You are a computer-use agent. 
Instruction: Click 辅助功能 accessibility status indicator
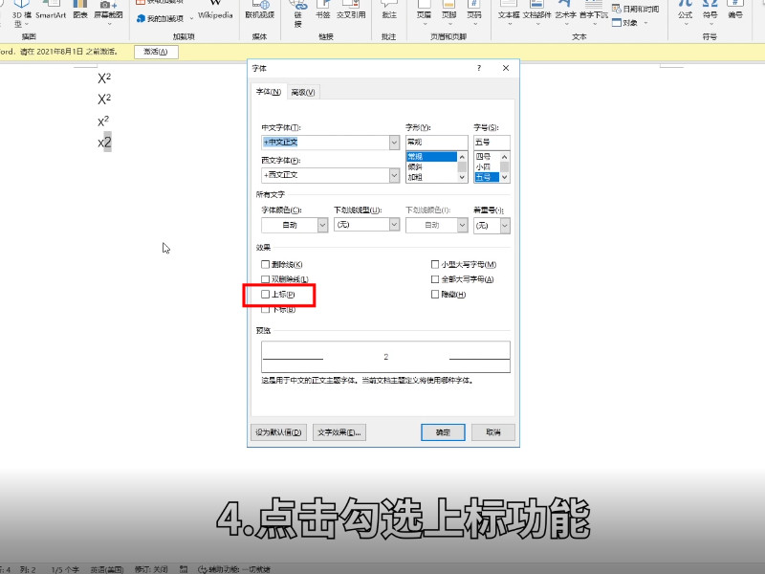click(234, 569)
